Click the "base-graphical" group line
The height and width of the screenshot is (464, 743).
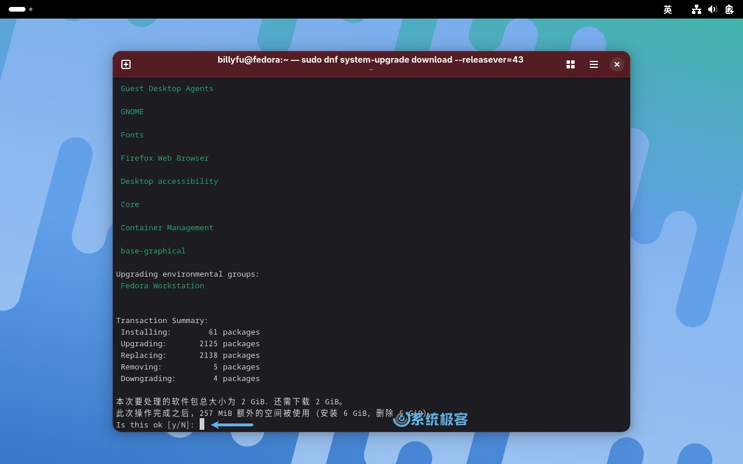153,251
